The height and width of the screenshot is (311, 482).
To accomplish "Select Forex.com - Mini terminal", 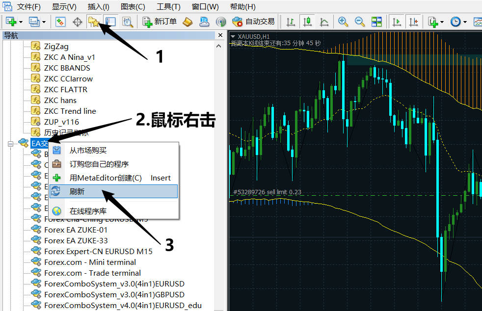I will tap(90, 262).
